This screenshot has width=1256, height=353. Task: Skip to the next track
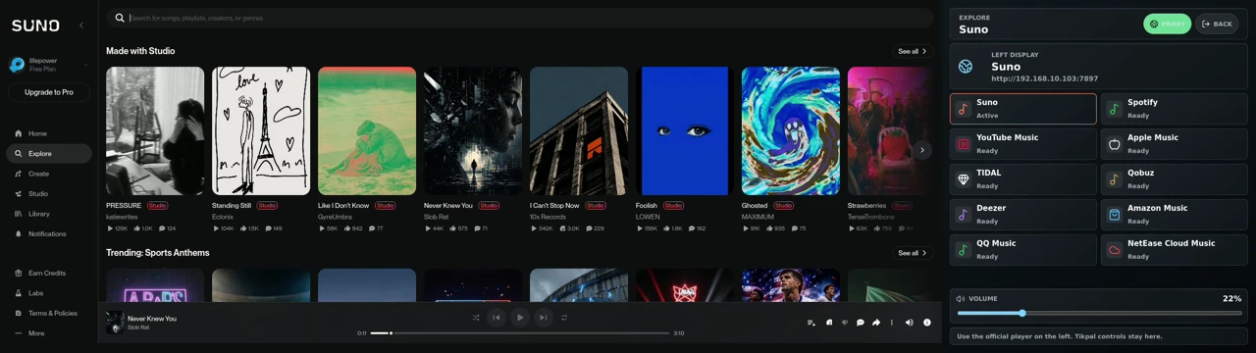coord(543,317)
